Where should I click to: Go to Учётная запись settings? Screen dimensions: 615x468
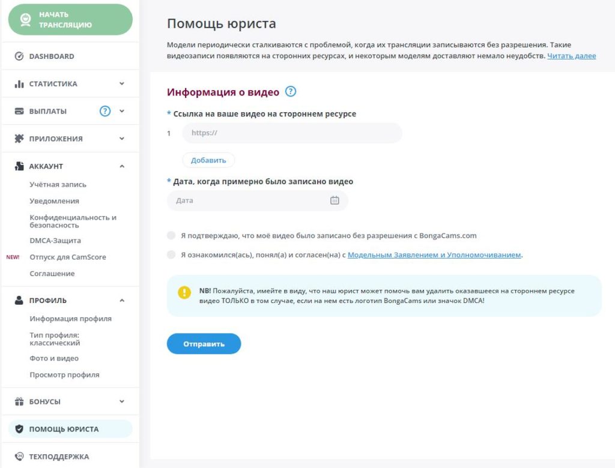(x=58, y=184)
